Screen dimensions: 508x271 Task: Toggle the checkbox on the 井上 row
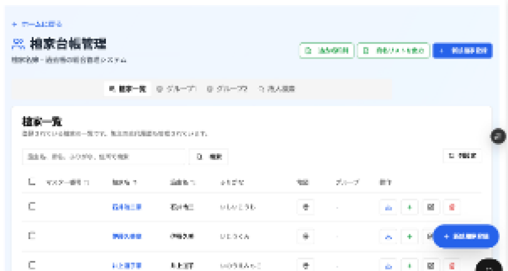click(x=32, y=265)
